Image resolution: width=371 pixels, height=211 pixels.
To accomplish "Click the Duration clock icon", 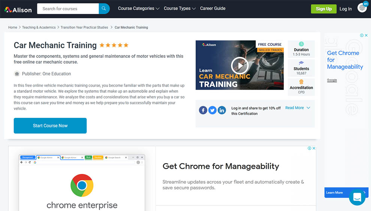I will [x=301, y=44].
